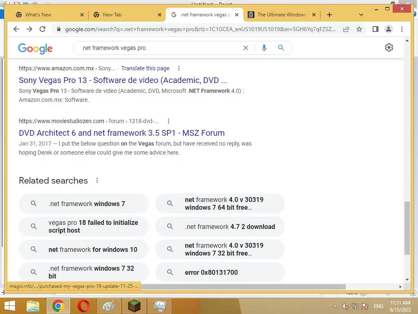Screen dimensions: 418x314
Task: Close the What's New tab
Action: tap(82, 15)
